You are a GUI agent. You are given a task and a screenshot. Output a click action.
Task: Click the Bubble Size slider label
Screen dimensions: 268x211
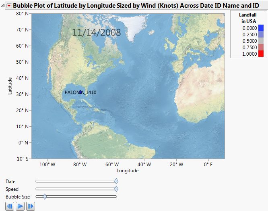(18, 196)
